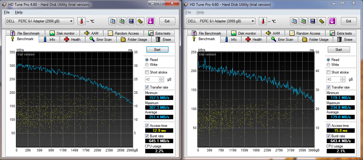The height and width of the screenshot is (160, 363).
Task: Open the File menu in right window
Action: point(188,12)
